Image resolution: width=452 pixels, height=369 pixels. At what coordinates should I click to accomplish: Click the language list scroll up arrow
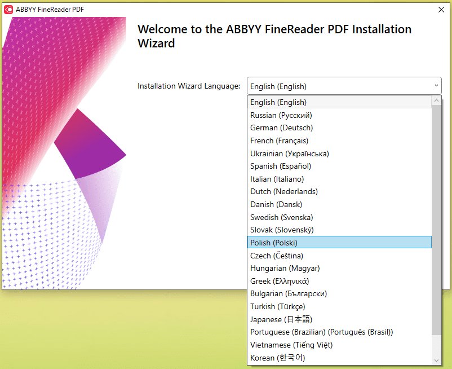(x=436, y=100)
